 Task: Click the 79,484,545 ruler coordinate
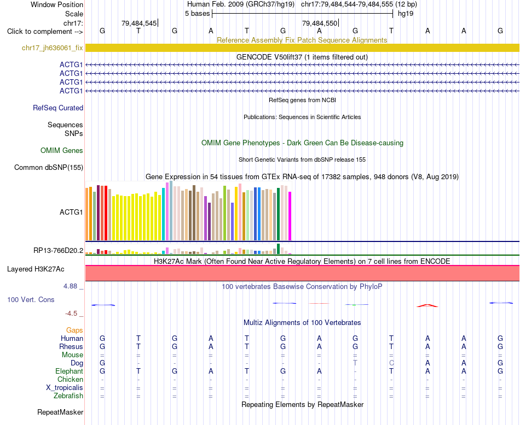139,23
